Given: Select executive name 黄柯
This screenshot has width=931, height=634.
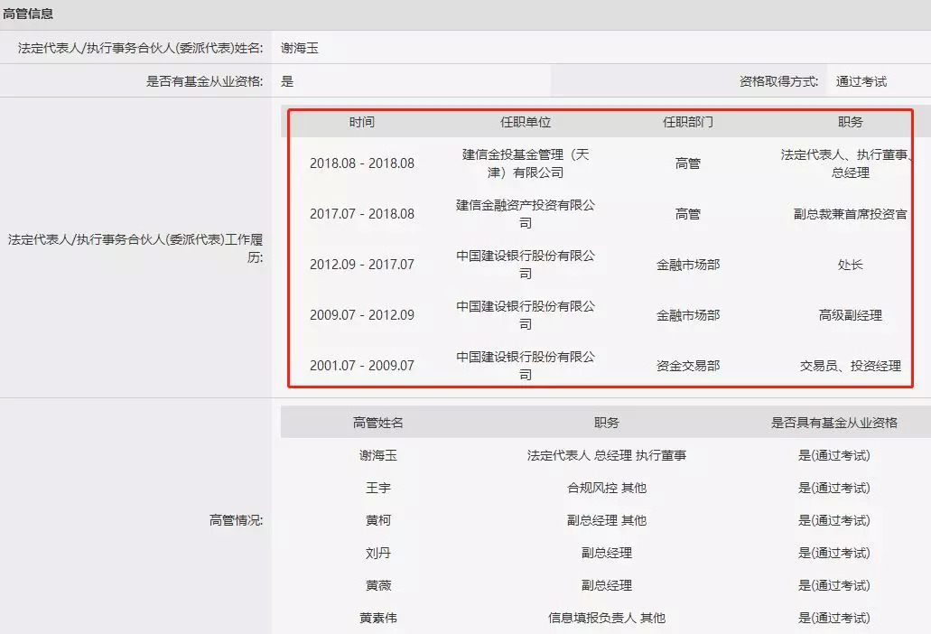Looking at the screenshot, I should point(377,520).
